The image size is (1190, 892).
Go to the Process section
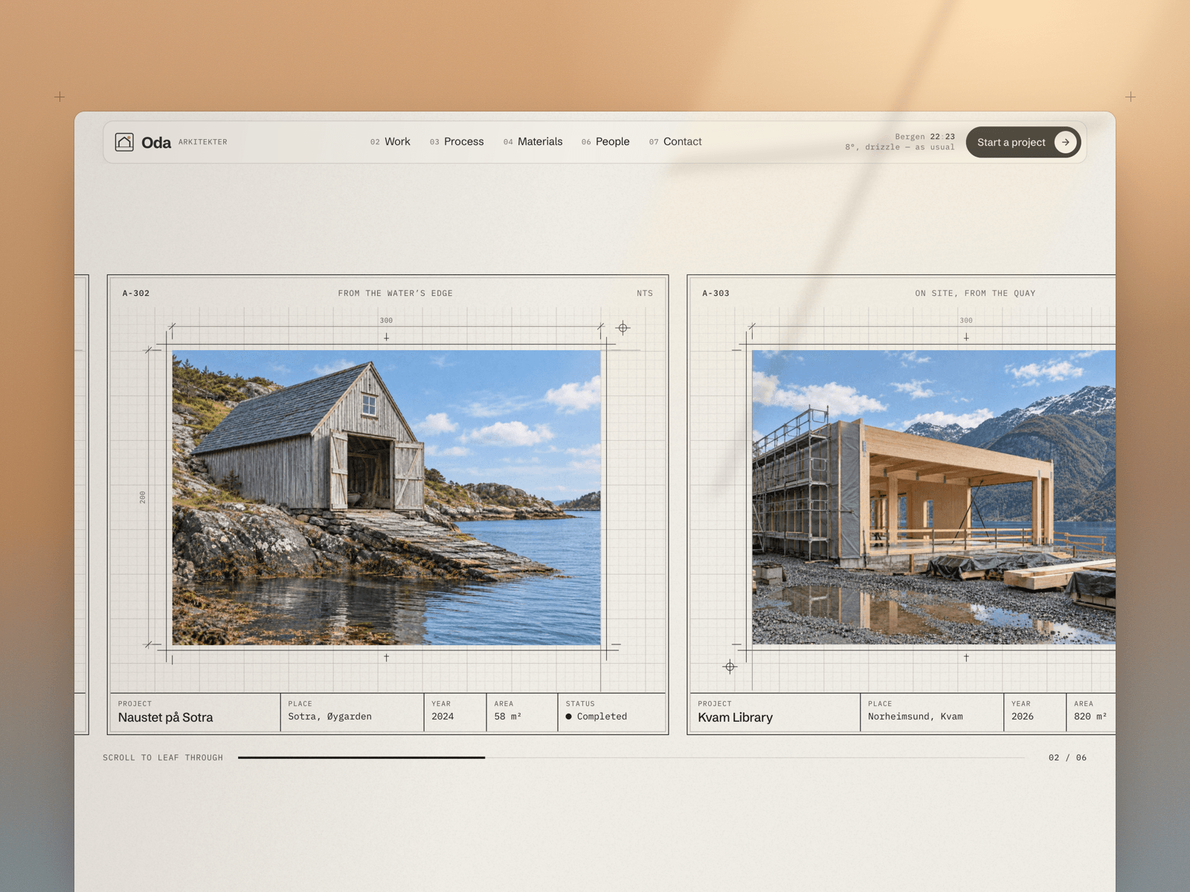[x=457, y=141]
